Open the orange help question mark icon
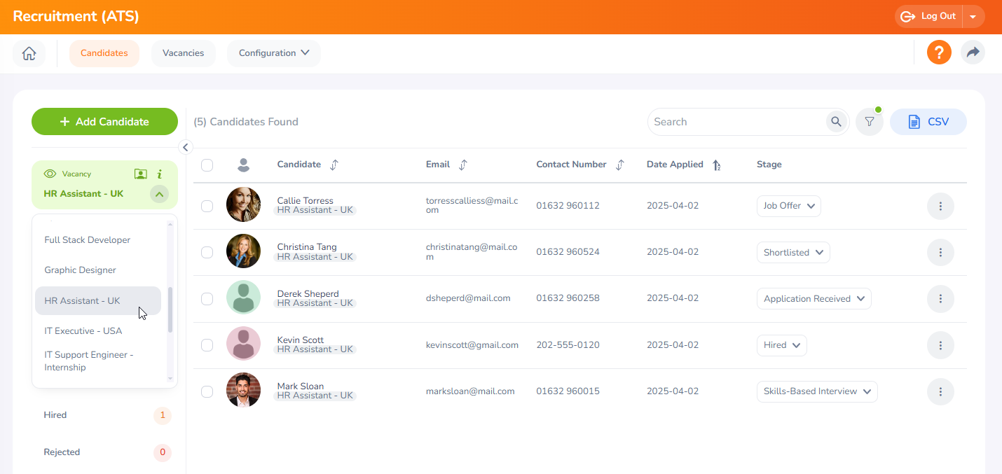The height and width of the screenshot is (474, 1002). (939, 53)
